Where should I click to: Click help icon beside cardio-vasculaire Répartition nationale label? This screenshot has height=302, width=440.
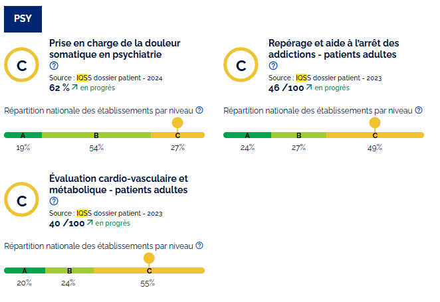click(199, 246)
